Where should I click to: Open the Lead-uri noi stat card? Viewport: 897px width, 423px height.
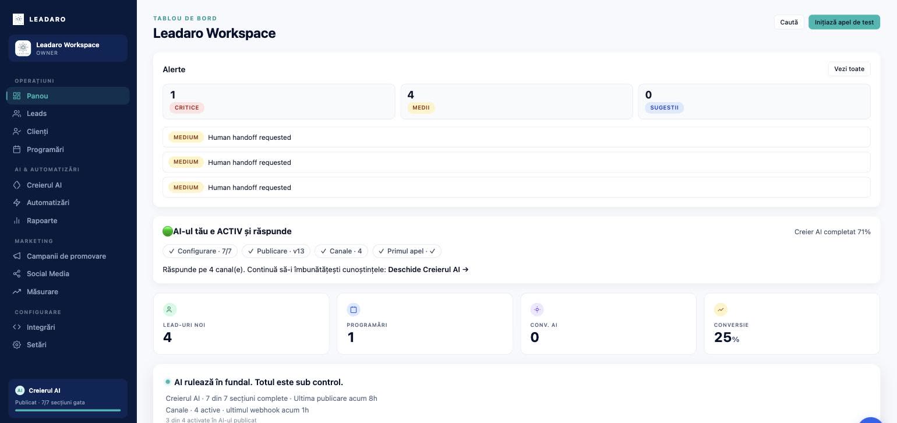(241, 324)
